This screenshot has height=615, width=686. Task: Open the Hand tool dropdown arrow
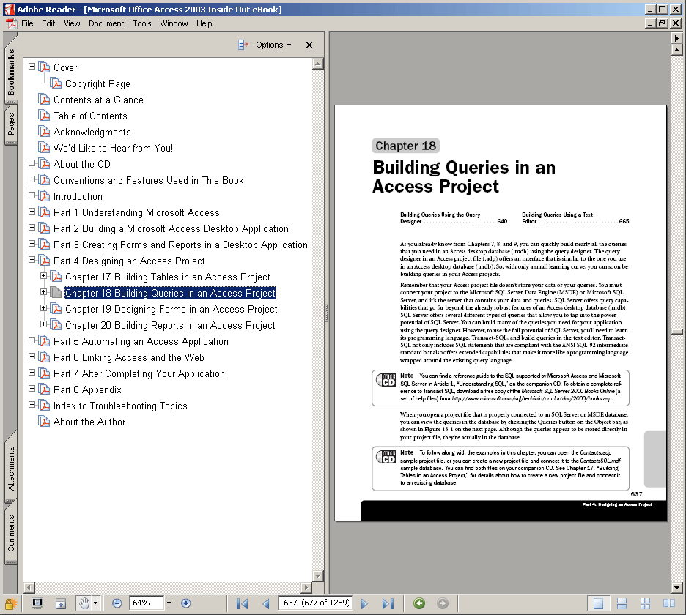pyautogui.click(x=95, y=603)
